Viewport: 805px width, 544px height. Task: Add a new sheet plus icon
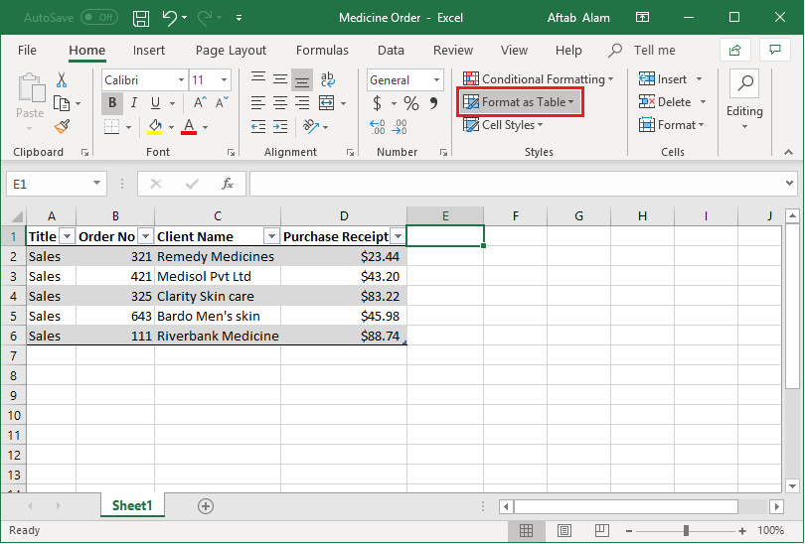click(206, 506)
